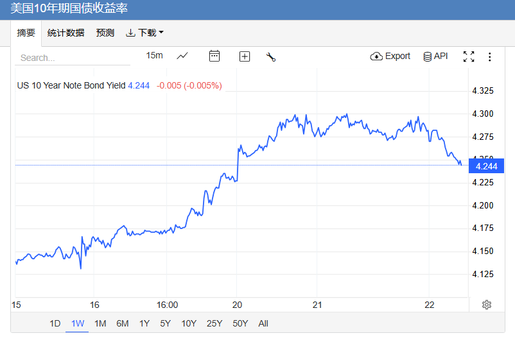This screenshot has width=515, height=340.
Task: Click the Export cloud button
Action: pos(390,56)
